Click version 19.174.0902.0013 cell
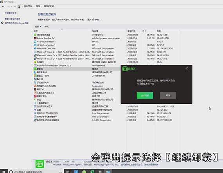223x173 pixels. [x=165, y=48]
